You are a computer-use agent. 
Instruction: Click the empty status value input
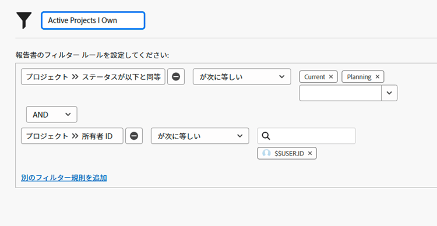pos(340,93)
